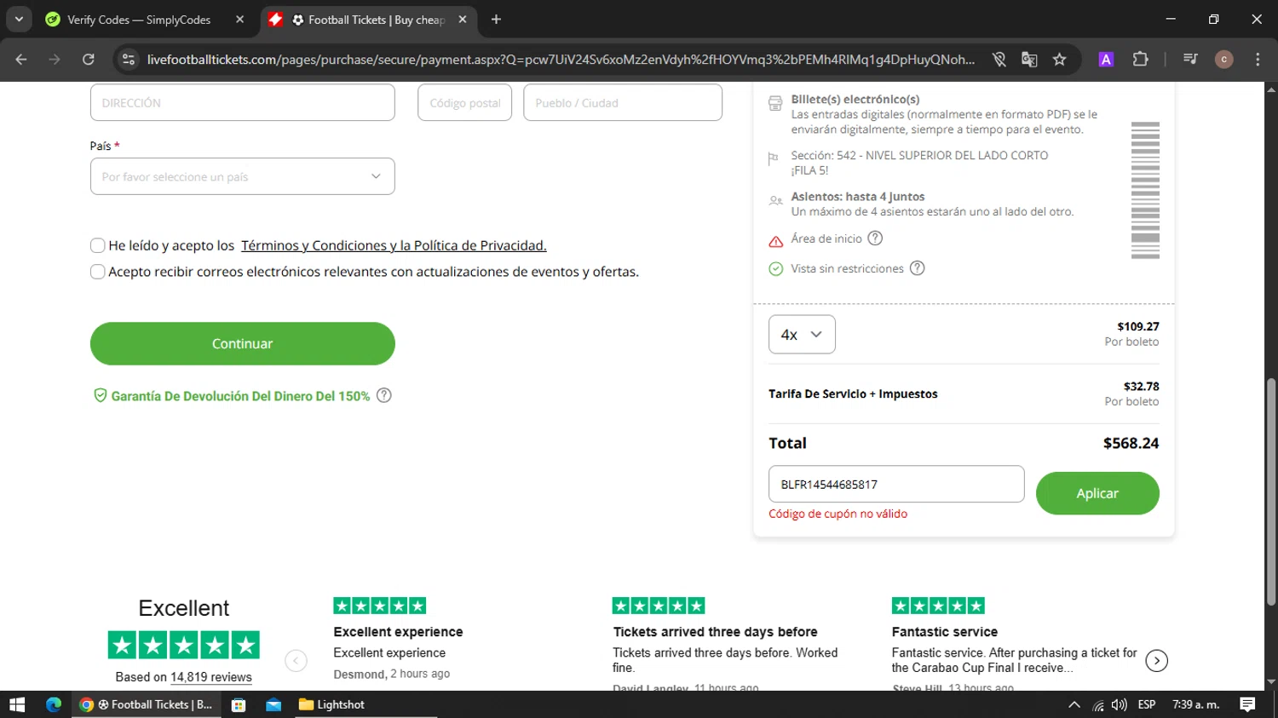Screen dimensions: 1278x718
Task: Click the Pueblo / Ciudad field
Action: coord(623,102)
